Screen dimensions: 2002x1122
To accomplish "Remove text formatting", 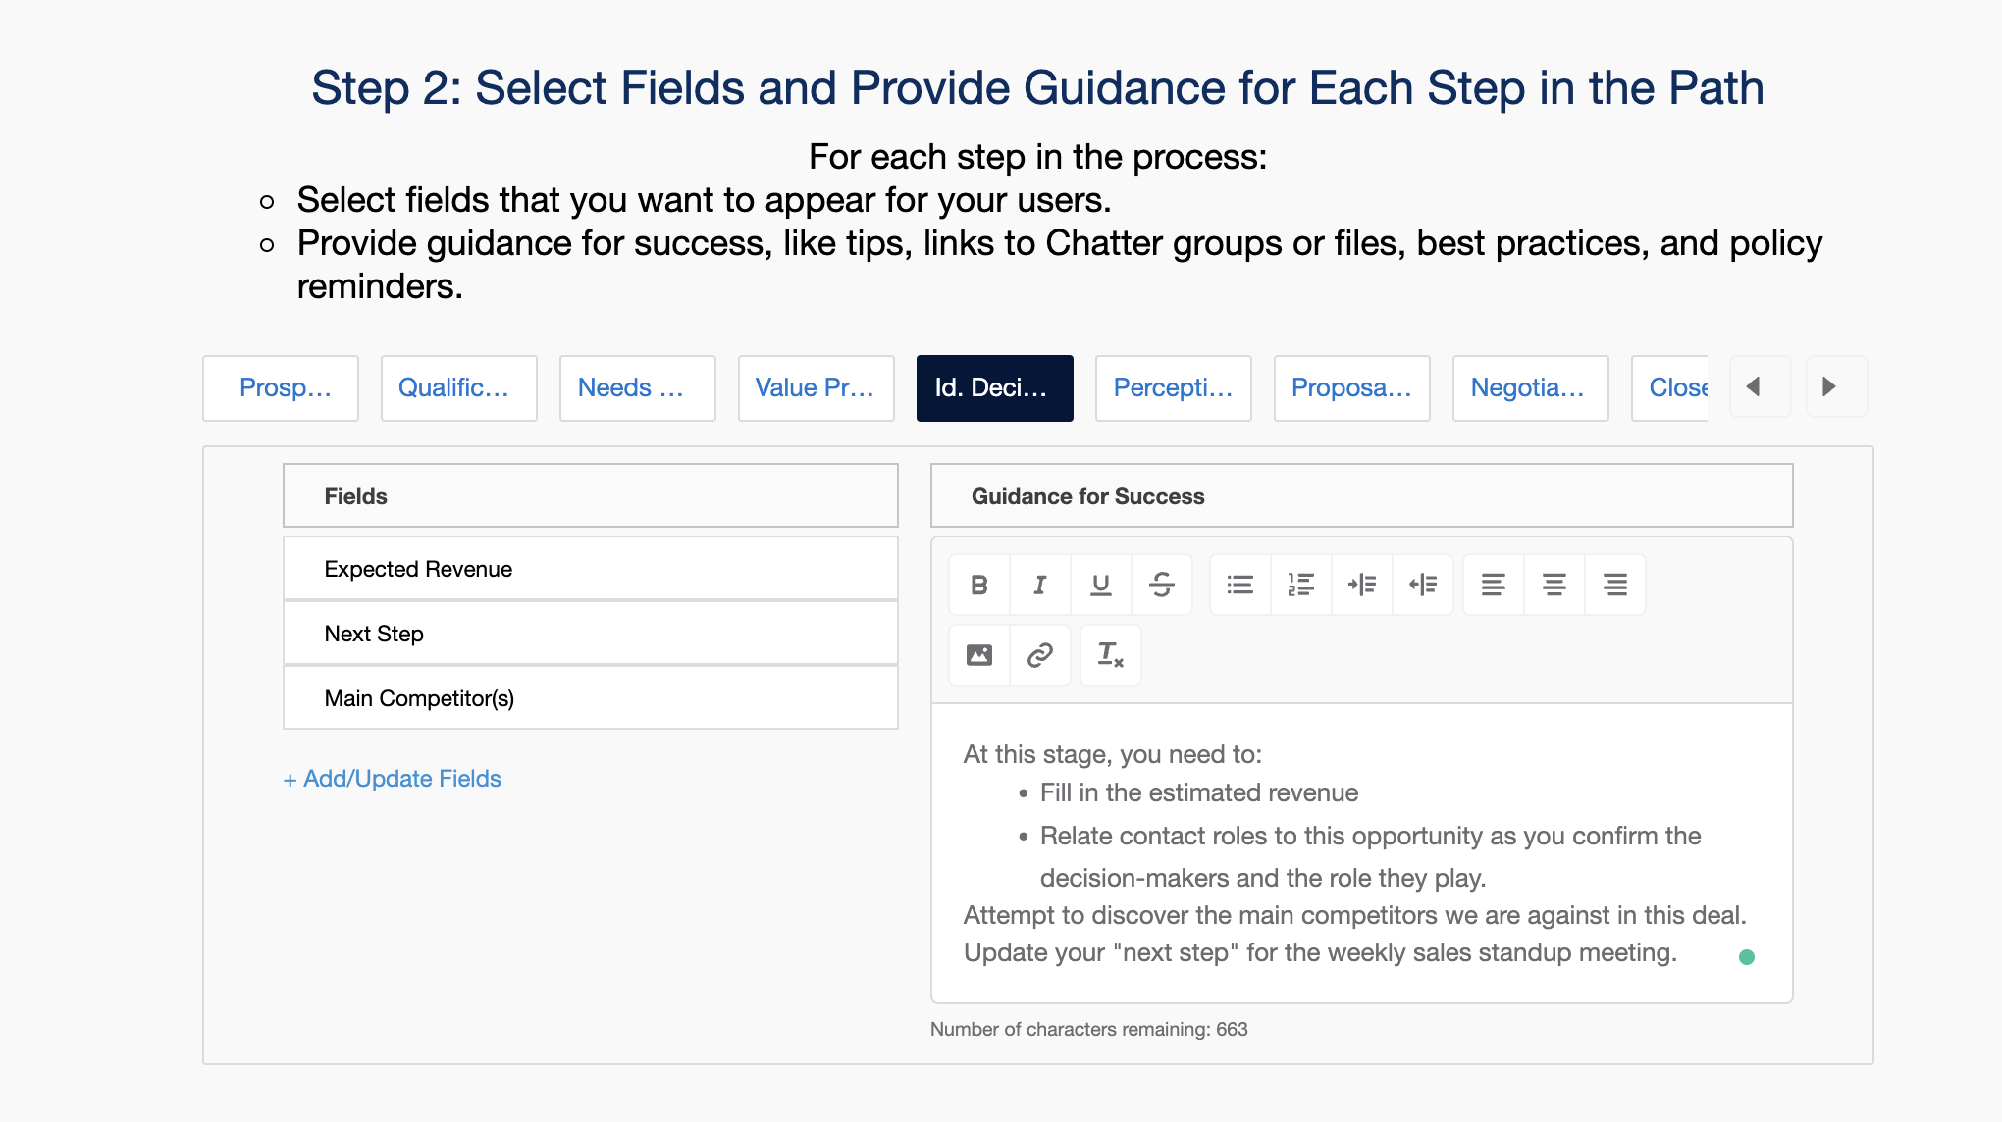I will coord(1110,655).
